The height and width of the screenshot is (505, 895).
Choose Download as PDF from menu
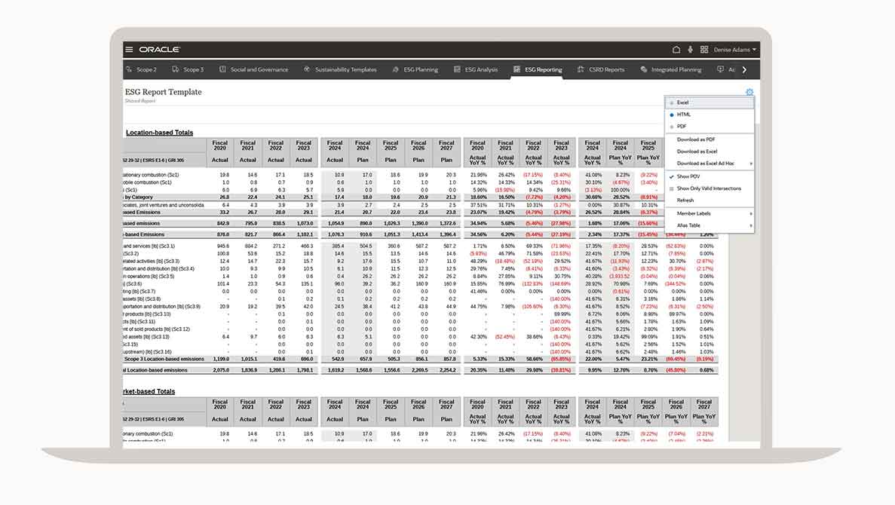(696, 139)
